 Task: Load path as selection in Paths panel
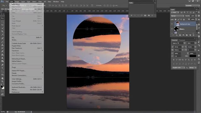click(138, 15)
